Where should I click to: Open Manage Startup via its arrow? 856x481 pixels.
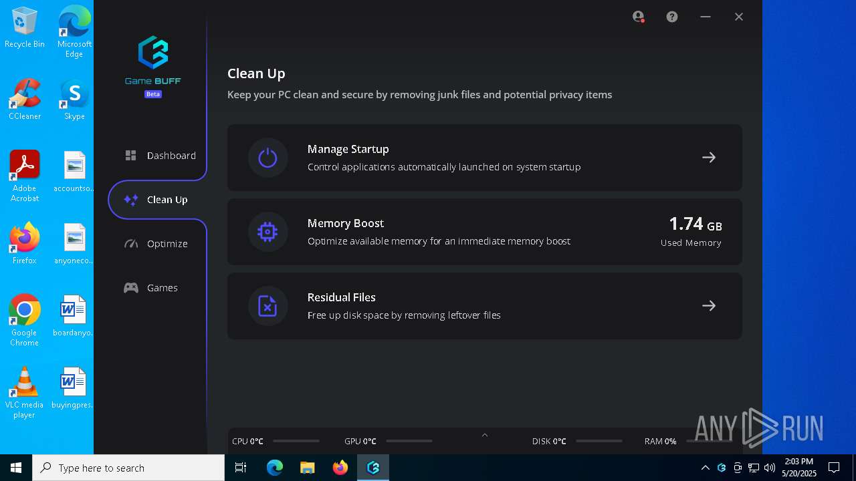(x=709, y=158)
